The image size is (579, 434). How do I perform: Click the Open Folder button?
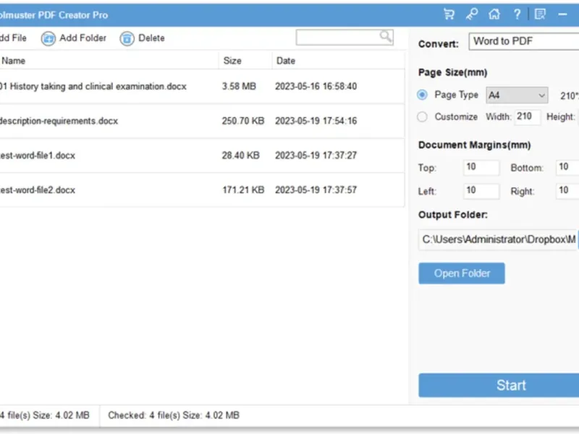462,273
